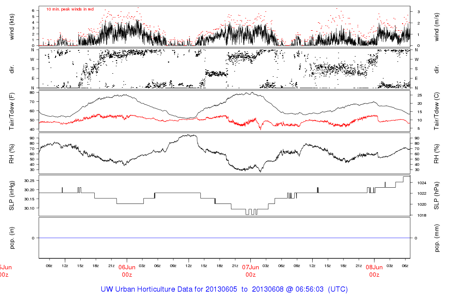Click the '08Jun' date label
This screenshot has height=307, width=449.
(x=374, y=267)
